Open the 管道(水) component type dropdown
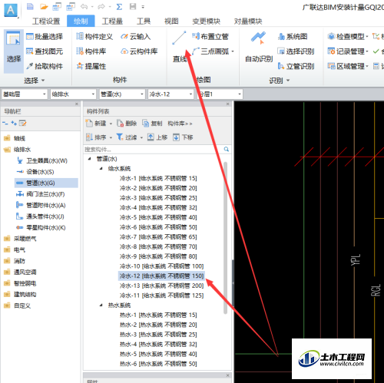384x383 pixels. click(x=122, y=94)
